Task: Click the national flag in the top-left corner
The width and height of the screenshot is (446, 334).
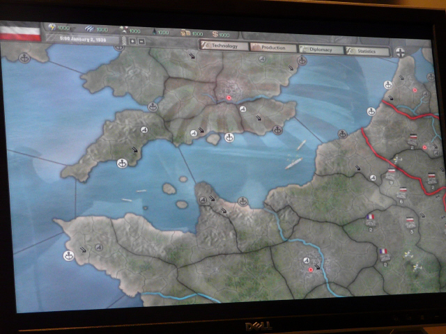Action: [20, 32]
